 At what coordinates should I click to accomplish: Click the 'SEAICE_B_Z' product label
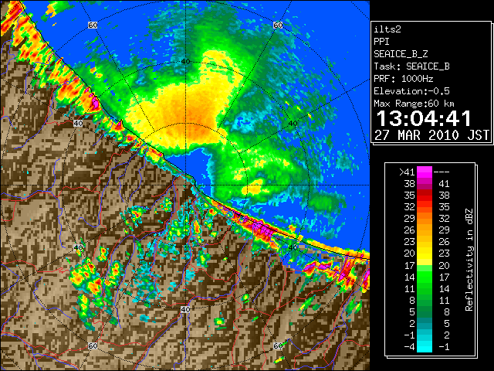pyautogui.click(x=401, y=54)
